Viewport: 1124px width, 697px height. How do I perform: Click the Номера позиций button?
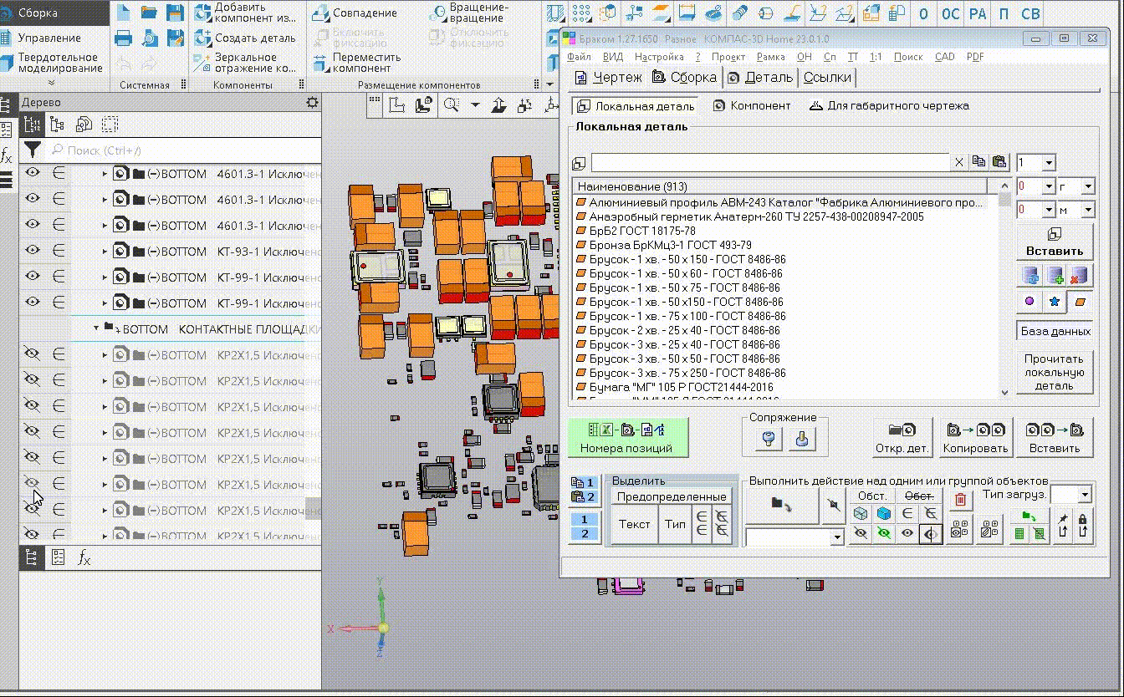[626, 438]
